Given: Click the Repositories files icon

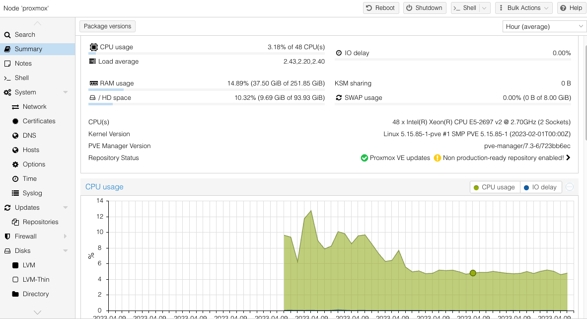Looking at the screenshot, I should pos(15,222).
